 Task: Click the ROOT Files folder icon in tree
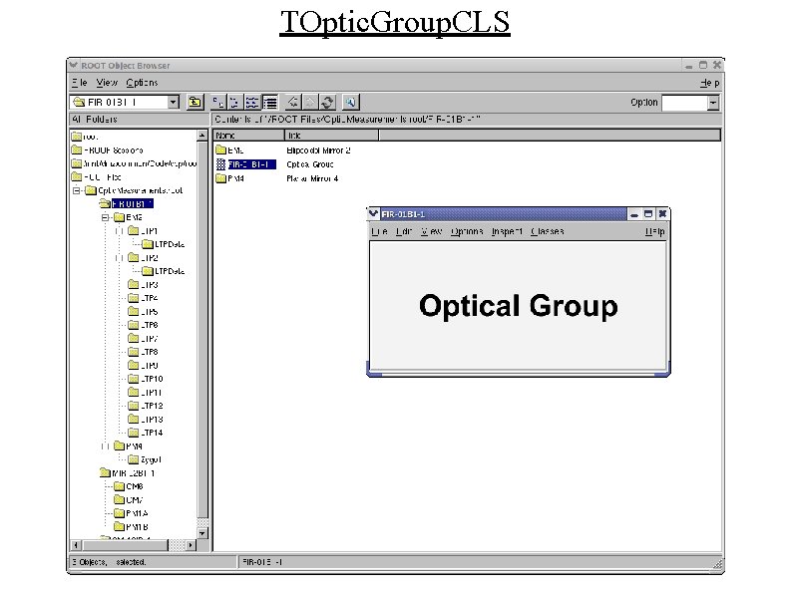click(76, 176)
